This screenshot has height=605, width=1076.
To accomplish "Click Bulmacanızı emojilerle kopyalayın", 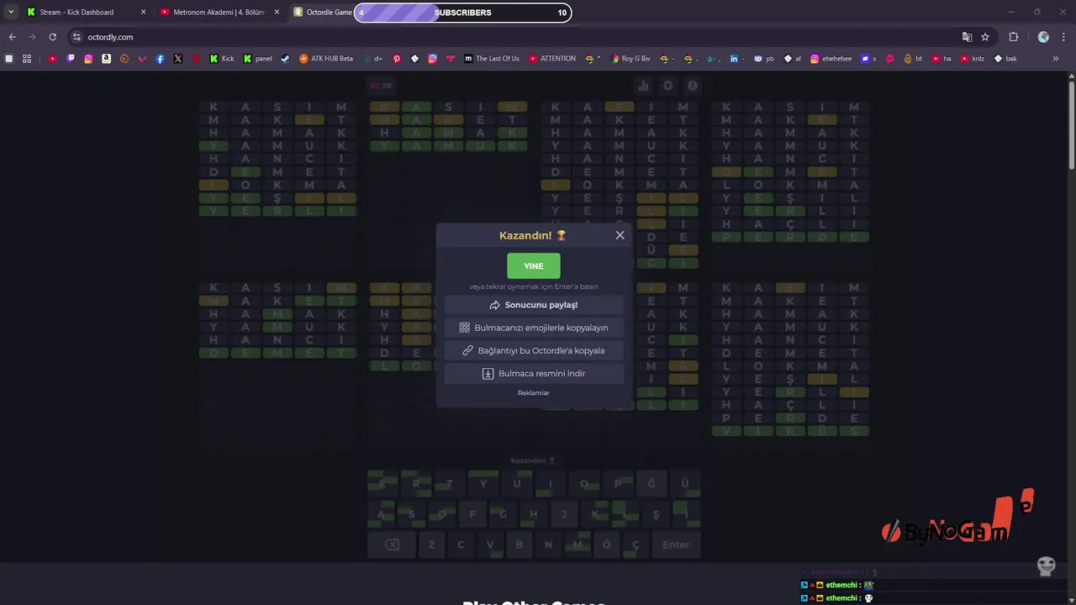I will pyautogui.click(x=534, y=328).
